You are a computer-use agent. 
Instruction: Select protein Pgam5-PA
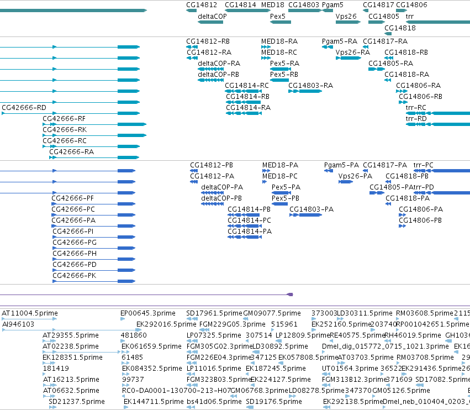(x=341, y=166)
